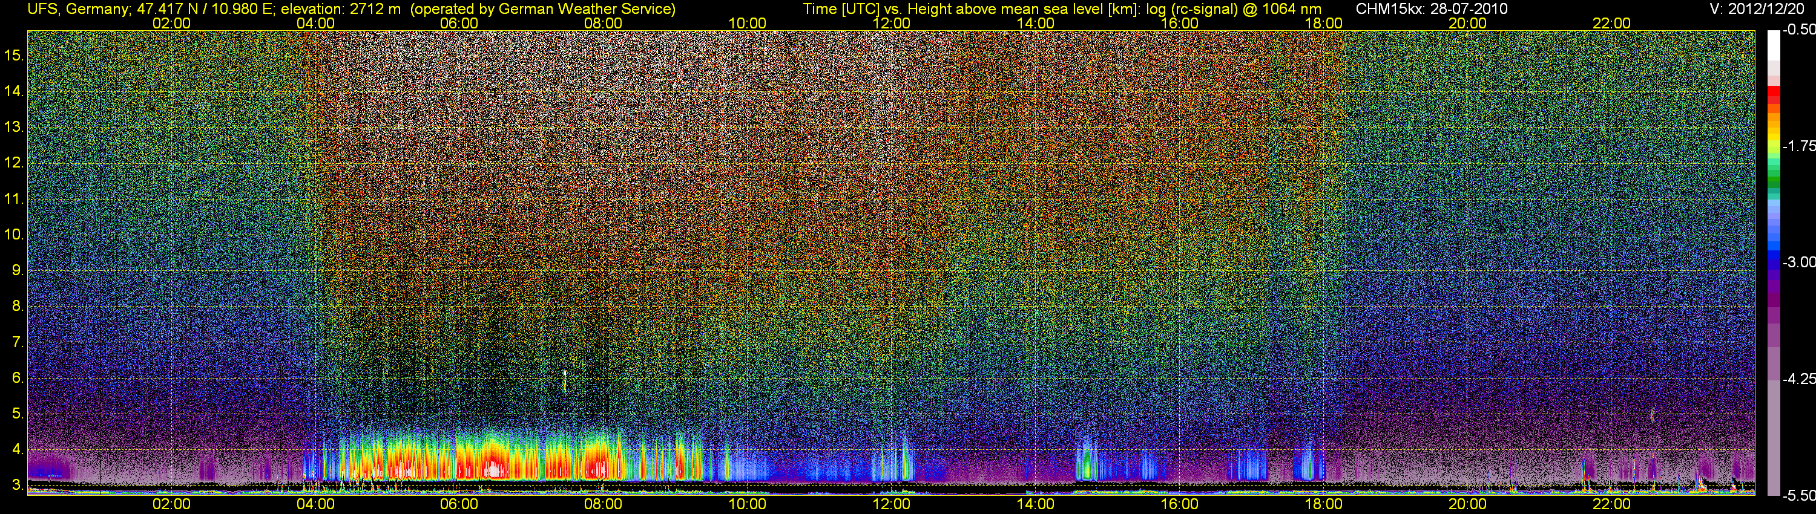Select the "operated by German Weather Service" note

pyautogui.click(x=543, y=9)
